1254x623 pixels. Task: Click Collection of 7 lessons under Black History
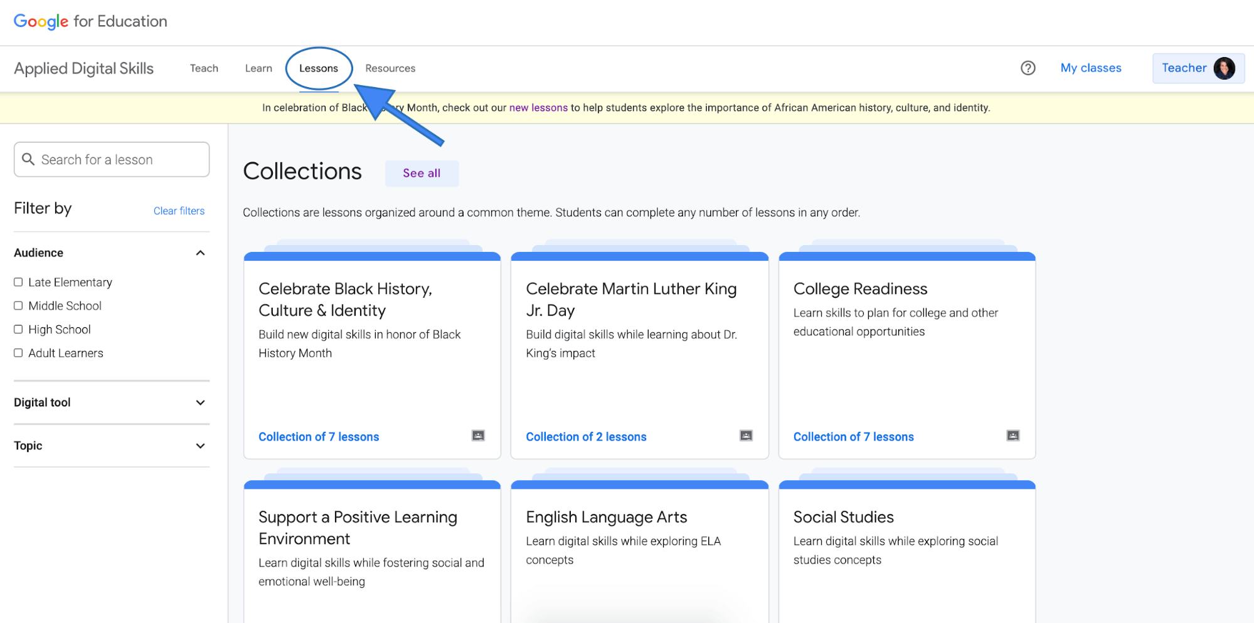(319, 437)
